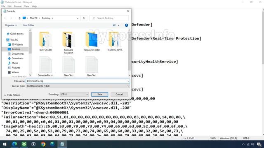
Task: Collapse folders with Hide Folders
Action: (x=12, y=95)
